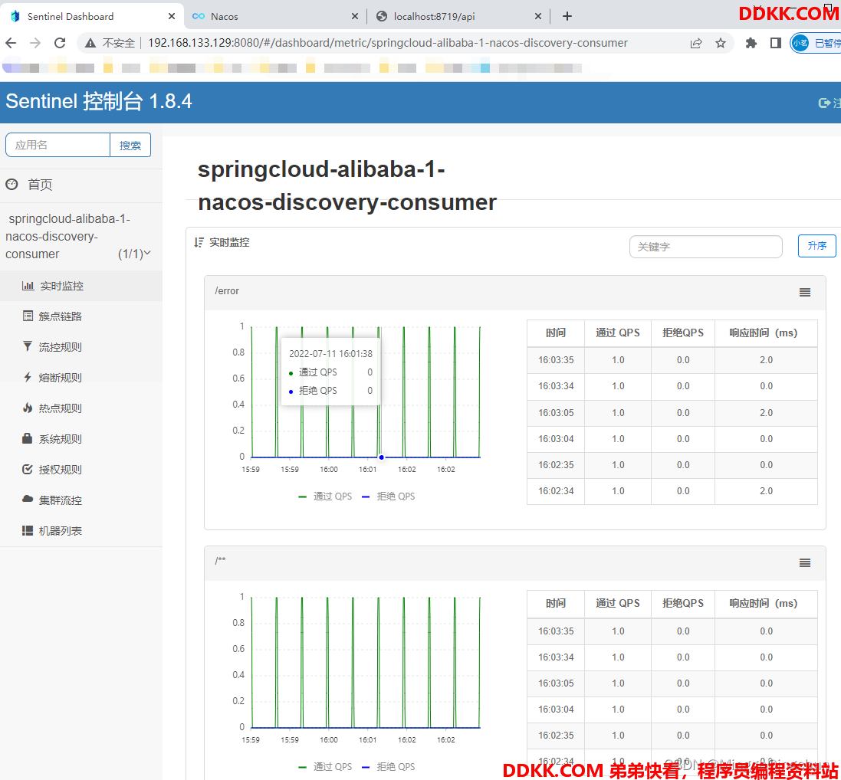Viewport: 841px width, 780px height.
Task: Click the /error resource title
Action: pyautogui.click(x=227, y=291)
